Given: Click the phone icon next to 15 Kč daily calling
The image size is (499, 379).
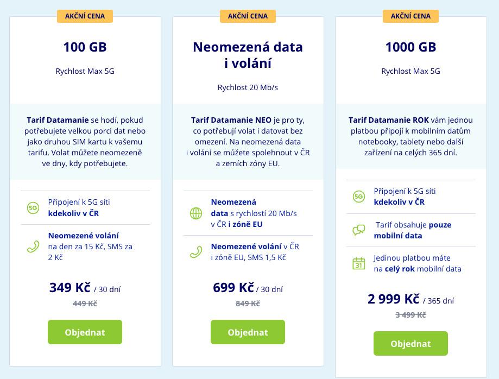Looking at the screenshot, I should [x=33, y=247].
